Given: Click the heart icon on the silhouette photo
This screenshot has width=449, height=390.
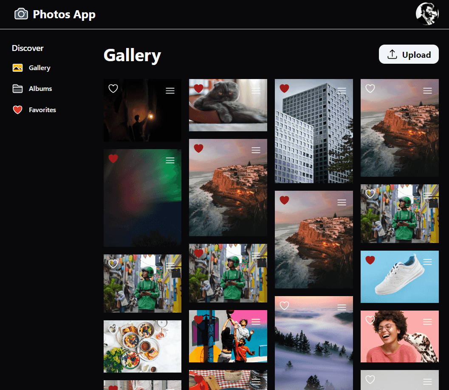Looking at the screenshot, I should click(113, 88).
